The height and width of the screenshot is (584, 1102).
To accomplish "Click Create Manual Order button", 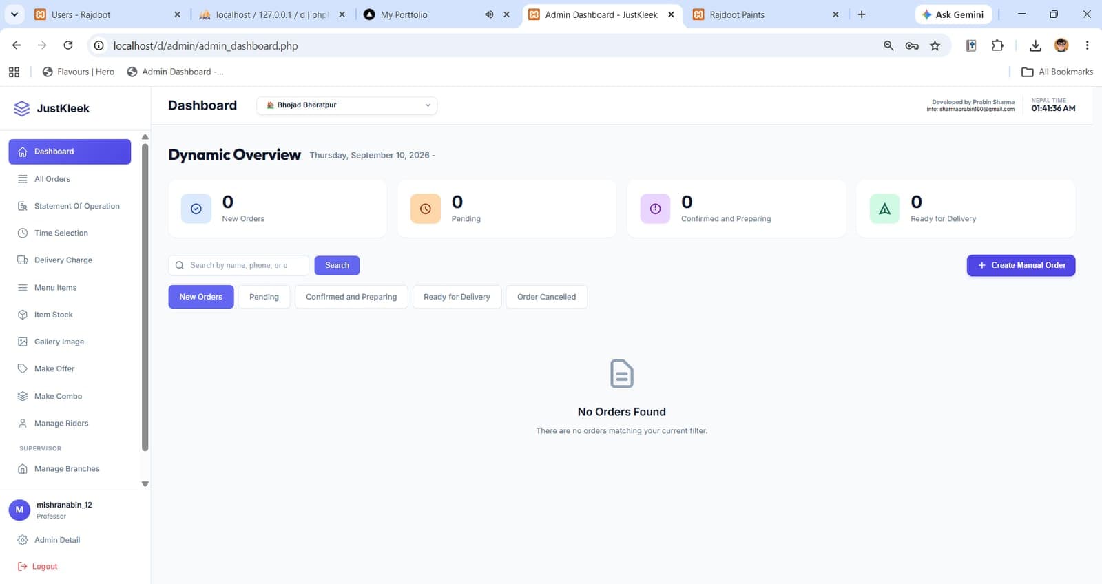I will click(1021, 265).
